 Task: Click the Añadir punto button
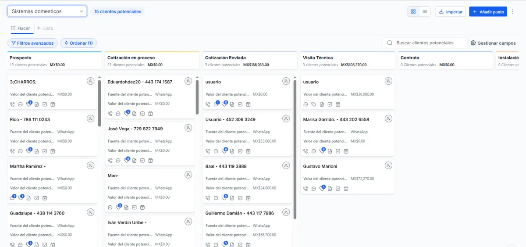tap(488, 12)
